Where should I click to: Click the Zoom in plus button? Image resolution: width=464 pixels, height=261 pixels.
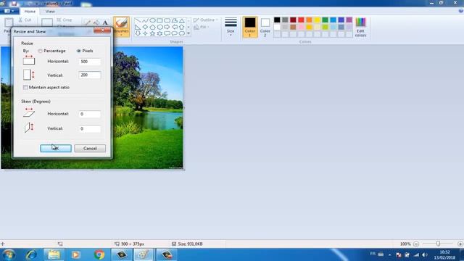(x=460, y=244)
